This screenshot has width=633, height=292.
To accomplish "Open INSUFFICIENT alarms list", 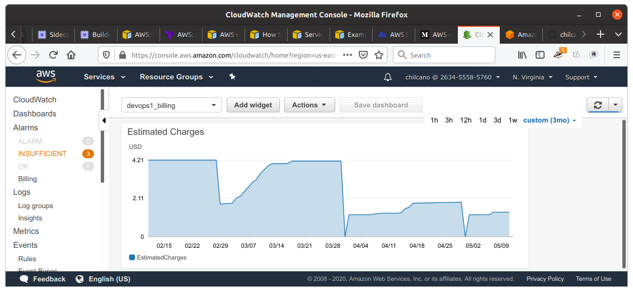I will 42,154.
